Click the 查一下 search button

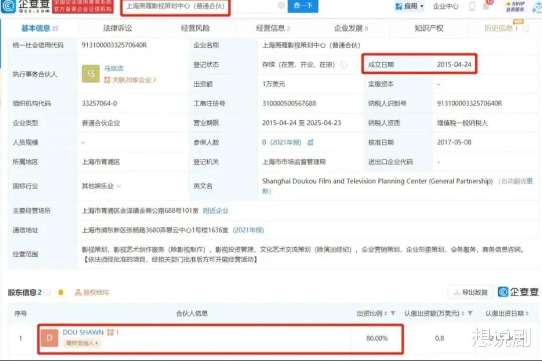[303, 7]
